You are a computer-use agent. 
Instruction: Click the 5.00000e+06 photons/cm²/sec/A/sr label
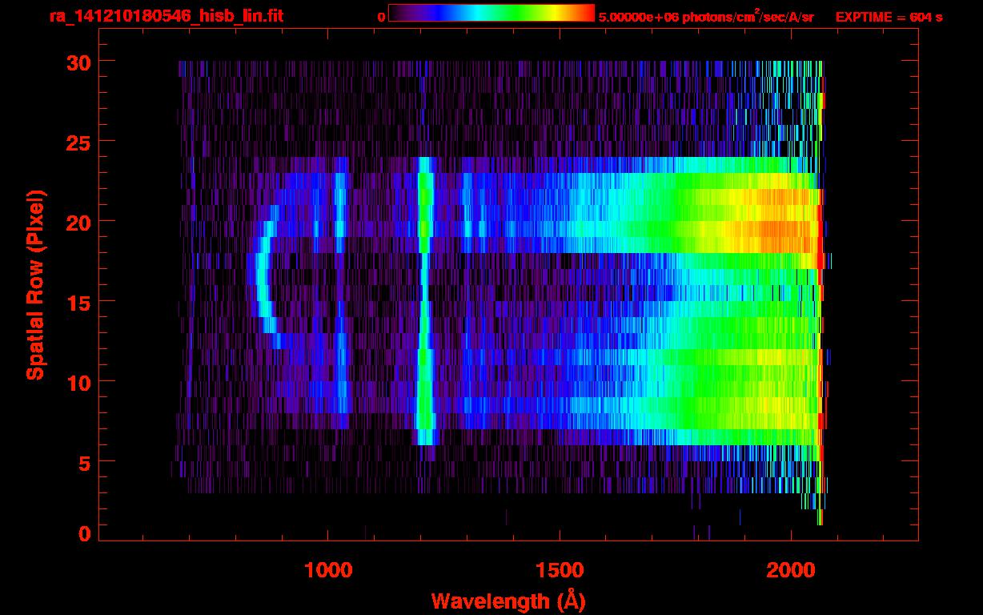point(706,16)
